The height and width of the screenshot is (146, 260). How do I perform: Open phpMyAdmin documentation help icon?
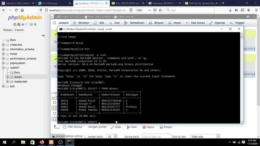pos(23,24)
